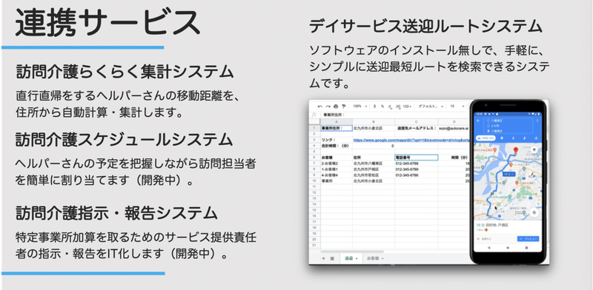Select the phone cell 012-345-6789
Screen dimensions: 593x290
pos(417,169)
